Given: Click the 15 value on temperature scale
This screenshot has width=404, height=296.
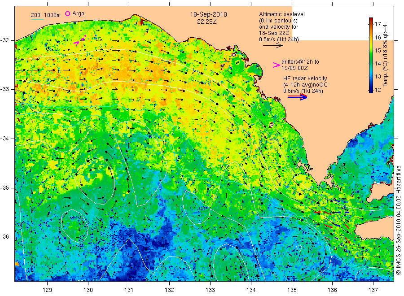Looking at the screenshot, I should coord(378,50).
